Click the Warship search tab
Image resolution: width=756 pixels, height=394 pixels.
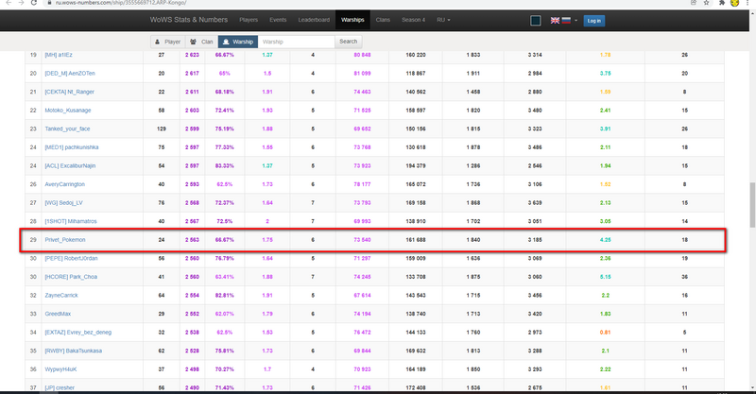[237, 42]
